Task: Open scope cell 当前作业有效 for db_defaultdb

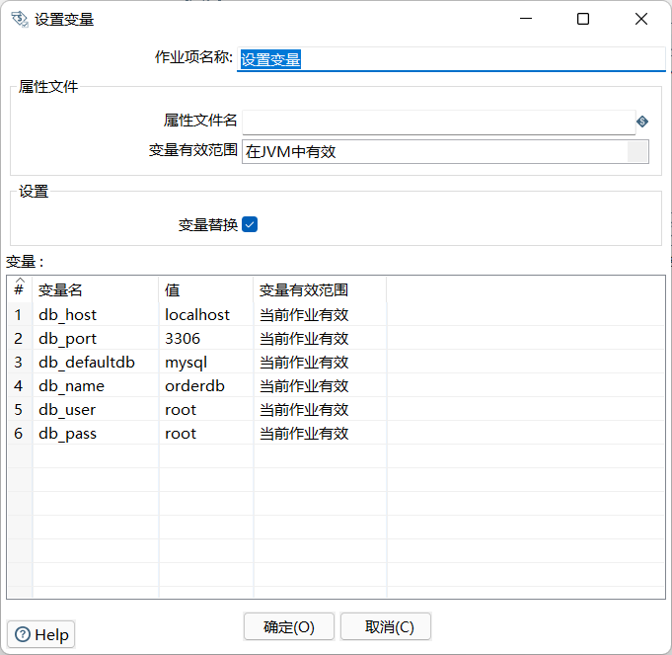Action: pyautogui.click(x=320, y=362)
